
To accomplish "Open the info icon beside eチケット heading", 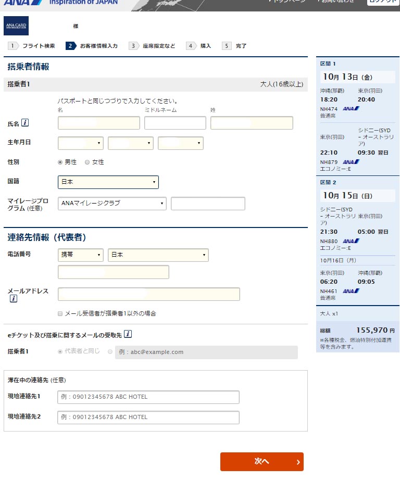I will coord(128,334).
